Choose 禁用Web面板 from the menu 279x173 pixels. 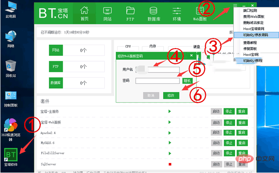pyautogui.click(x=254, y=17)
